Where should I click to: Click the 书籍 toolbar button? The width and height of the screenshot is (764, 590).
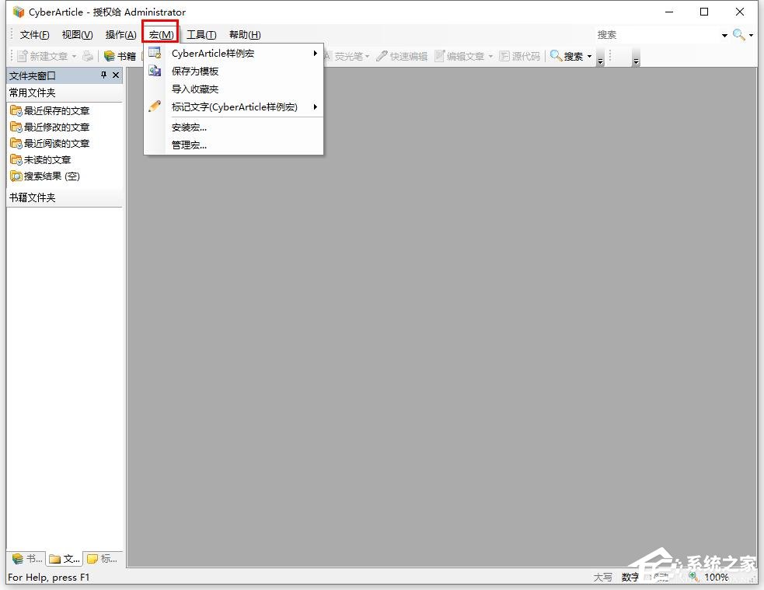point(120,57)
